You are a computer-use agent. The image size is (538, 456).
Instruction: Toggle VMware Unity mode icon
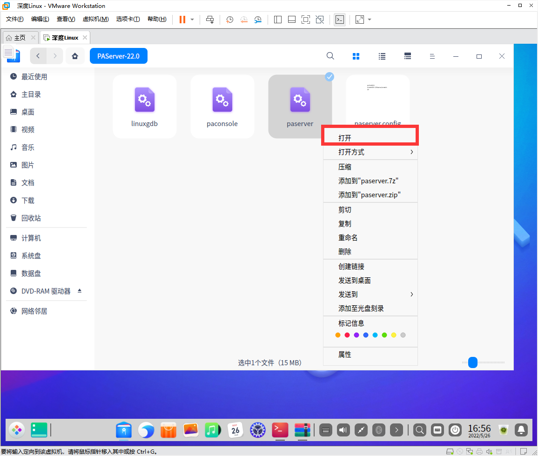point(319,20)
